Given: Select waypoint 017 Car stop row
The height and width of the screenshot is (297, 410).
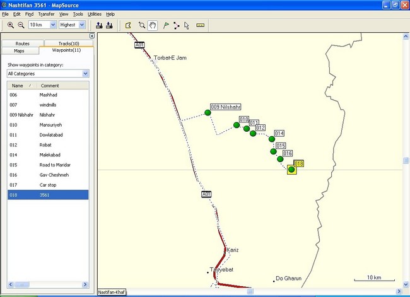Looking at the screenshot, I should click(48, 185).
